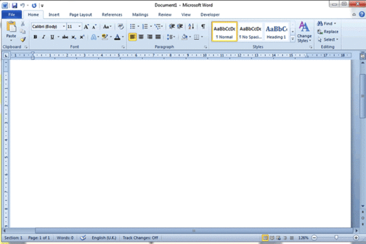The width and height of the screenshot is (366, 244).
Task: Switch to the Developer tab
Action: pos(210,14)
